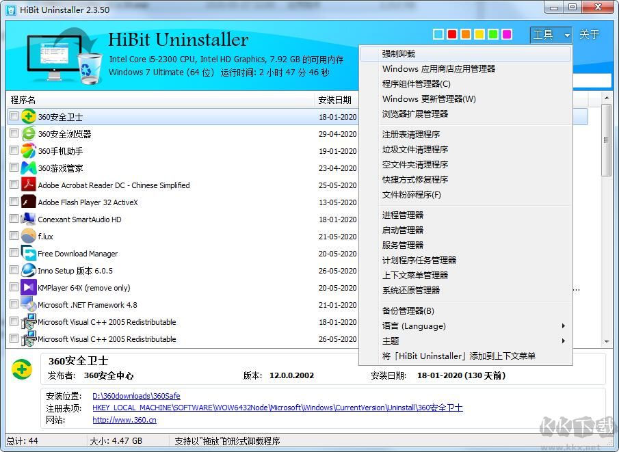Screen dimensions: 619x452
Task: Sort by the 安装日期 column header
Action: click(336, 100)
